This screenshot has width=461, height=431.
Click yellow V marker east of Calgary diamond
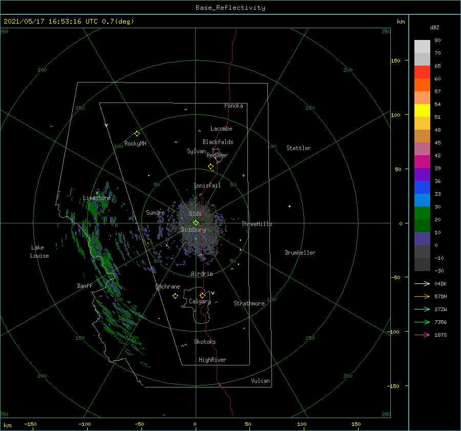[213, 293]
